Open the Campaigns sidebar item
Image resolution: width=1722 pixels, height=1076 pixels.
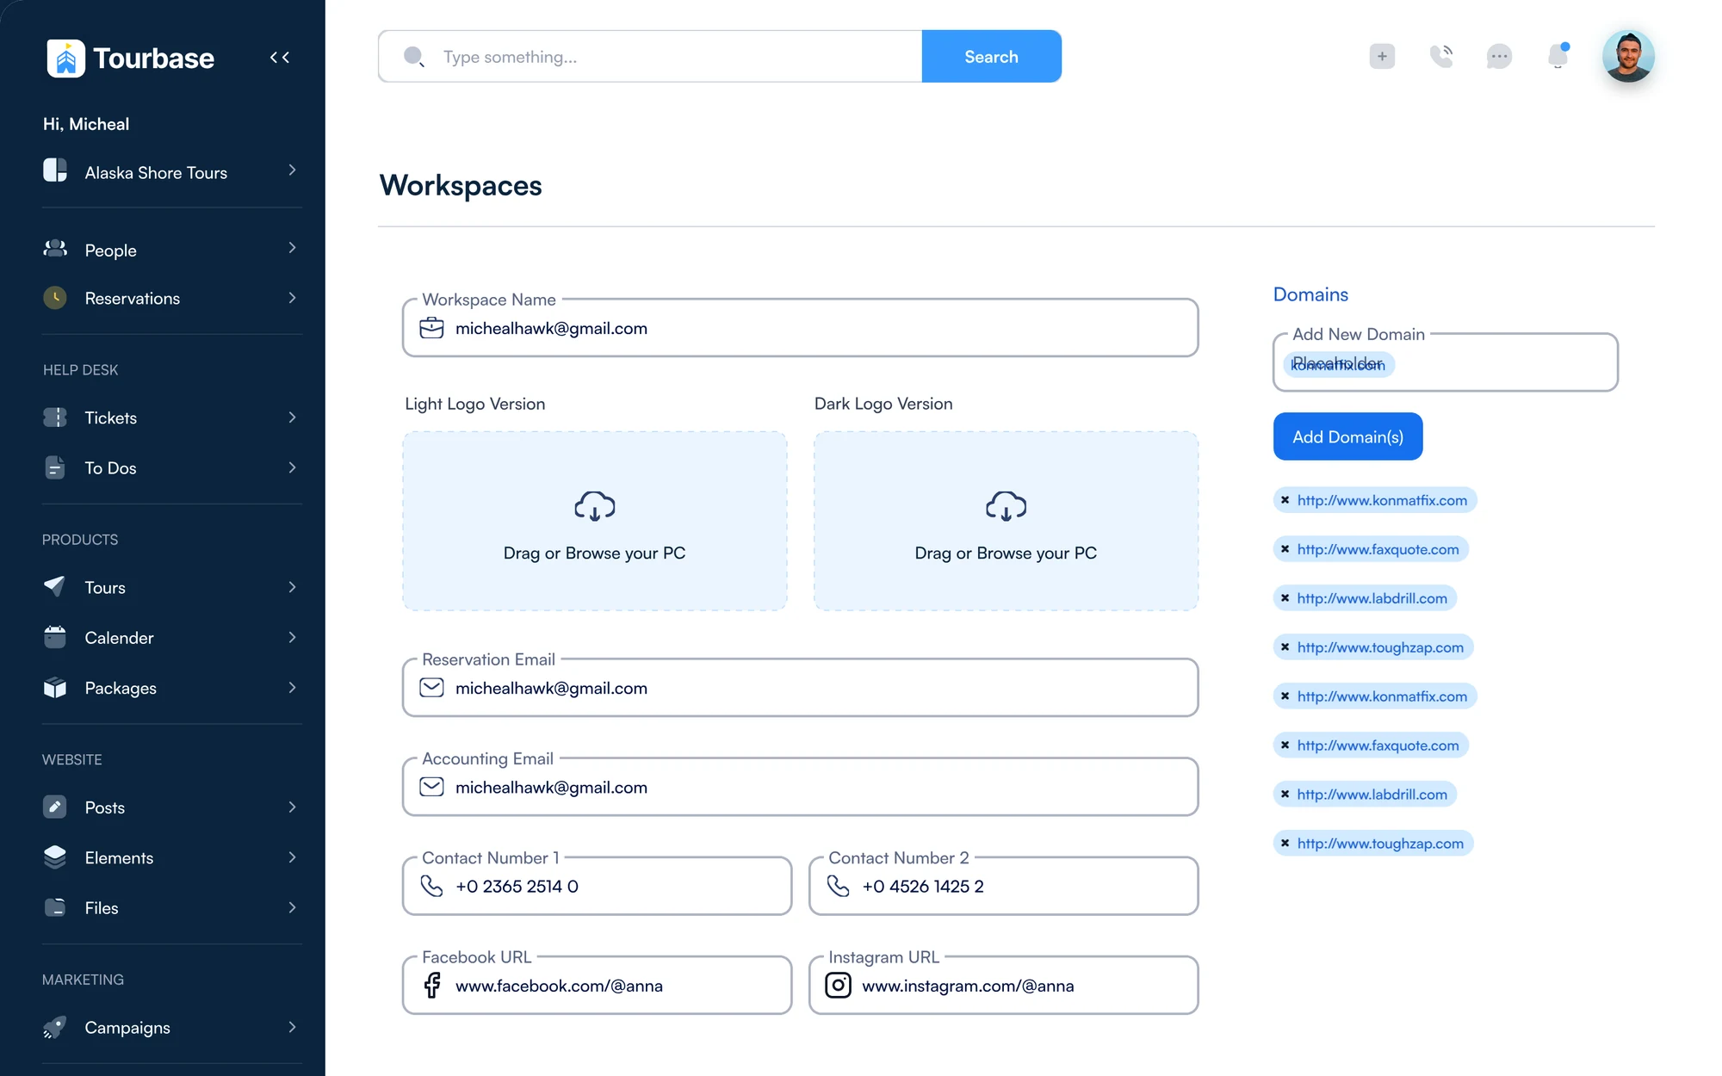point(171,1027)
